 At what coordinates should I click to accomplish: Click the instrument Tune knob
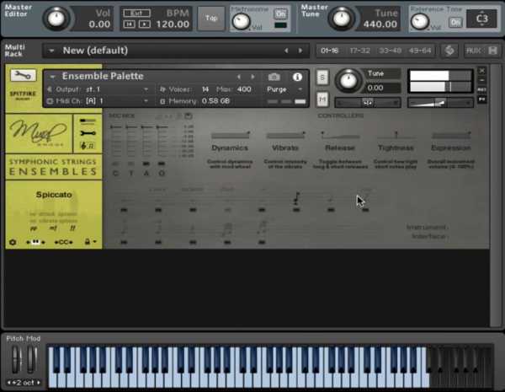pos(348,81)
